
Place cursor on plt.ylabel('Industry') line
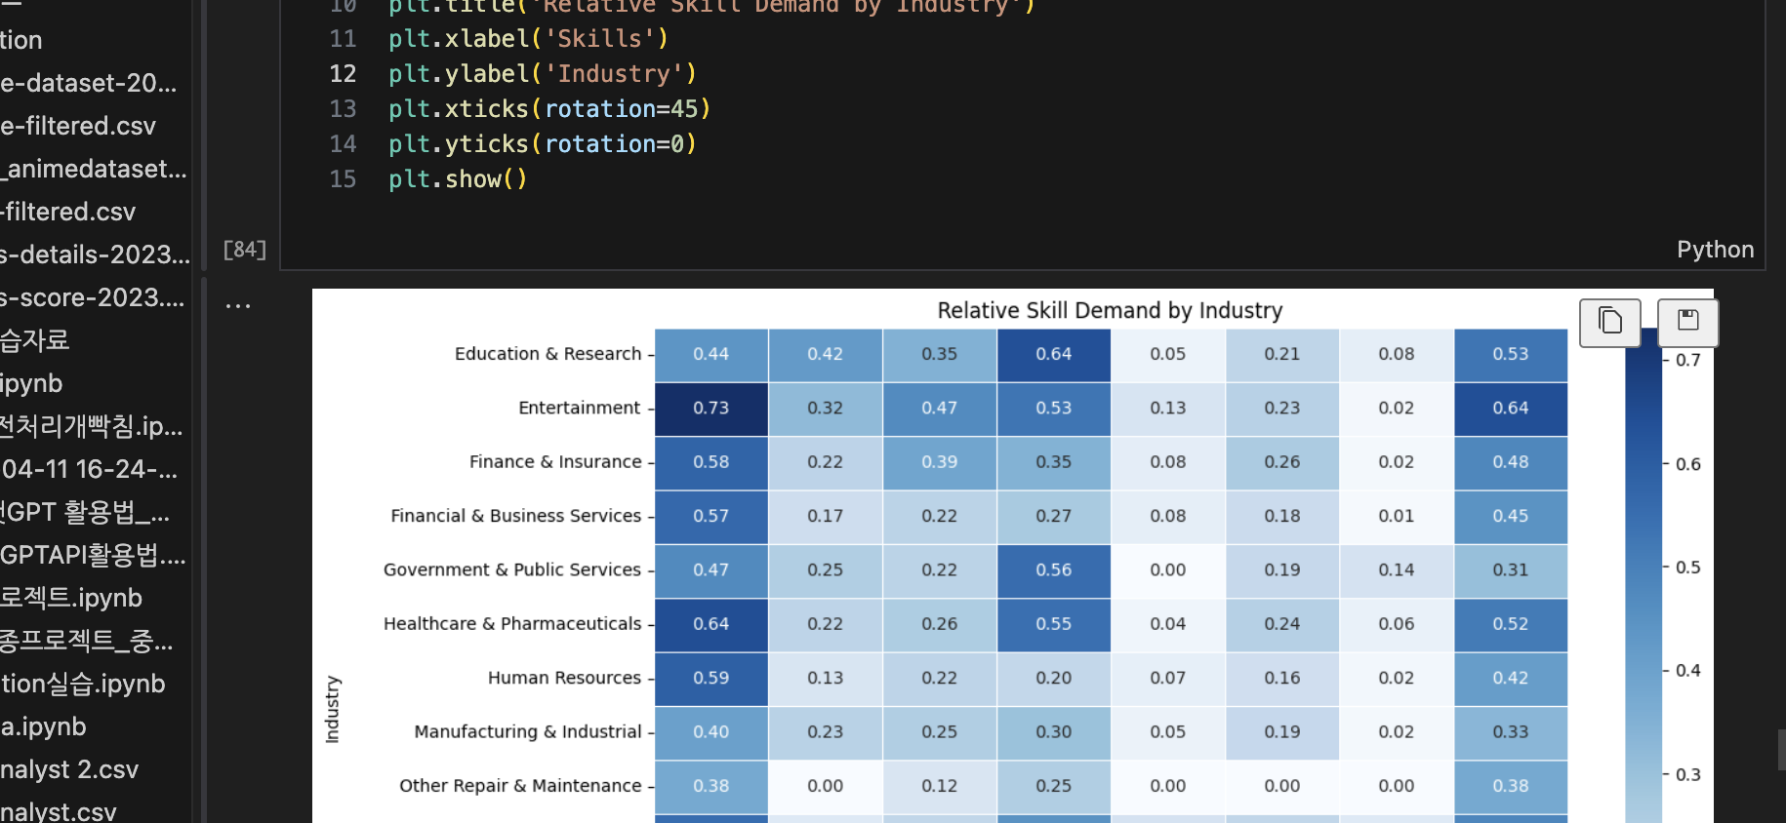[543, 74]
